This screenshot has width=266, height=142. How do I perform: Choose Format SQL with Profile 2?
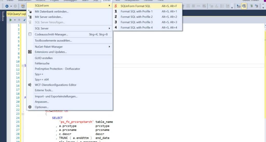click(x=147, y=17)
